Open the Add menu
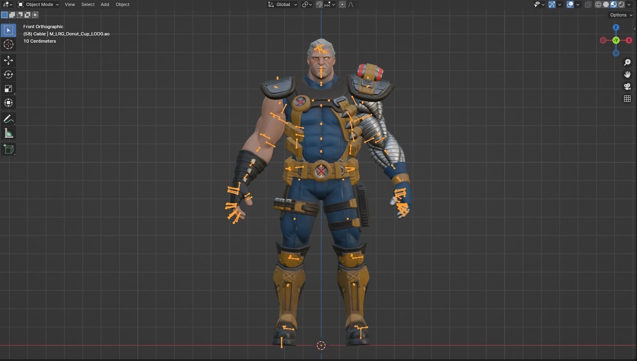 (x=105, y=4)
